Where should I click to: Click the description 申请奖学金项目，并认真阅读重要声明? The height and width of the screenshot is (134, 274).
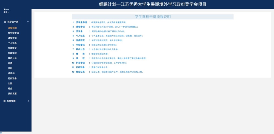pos(109,22)
